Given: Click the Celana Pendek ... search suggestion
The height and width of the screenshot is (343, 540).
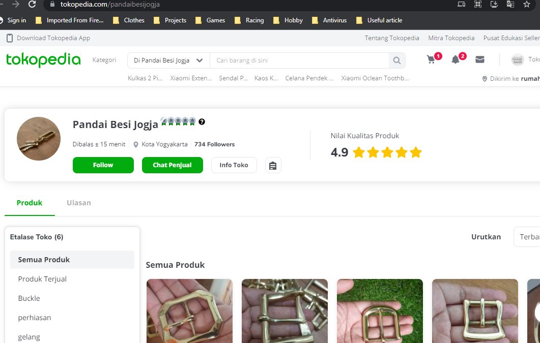Looking at the screenshot, I should coord(309,78).
